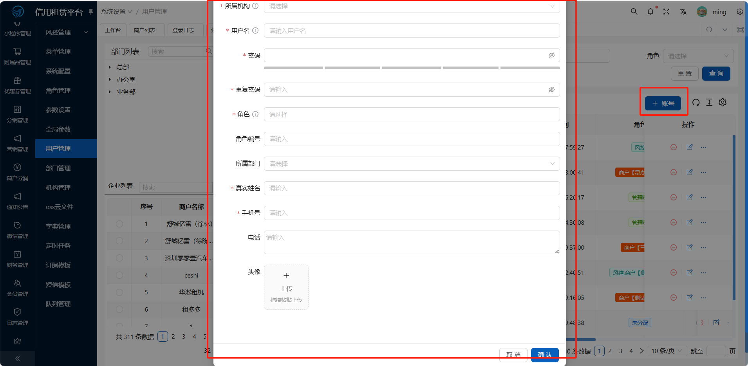Open 优惠券管理 in the sidebar
Image resolution: width=748 pixels, height=366 pixels.
18,85
